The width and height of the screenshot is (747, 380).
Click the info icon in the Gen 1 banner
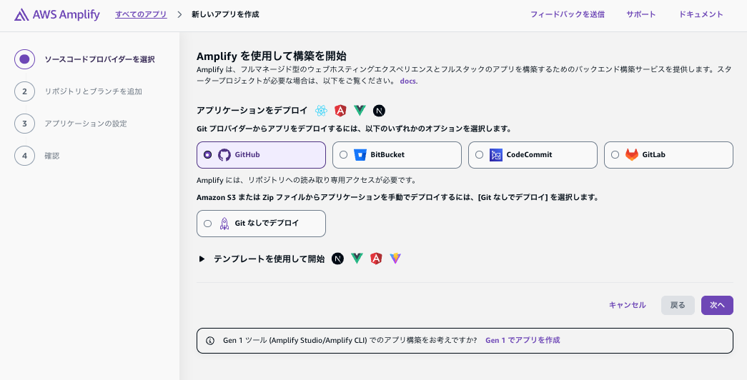(x=210, y=341)
